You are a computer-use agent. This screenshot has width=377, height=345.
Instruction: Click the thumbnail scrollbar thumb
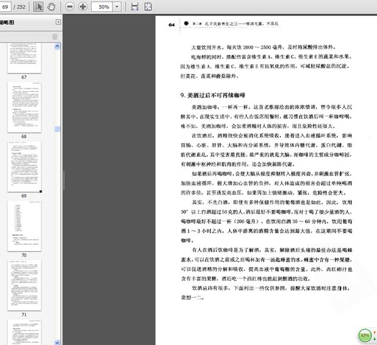pyautogui.click(x=57, y=129)
